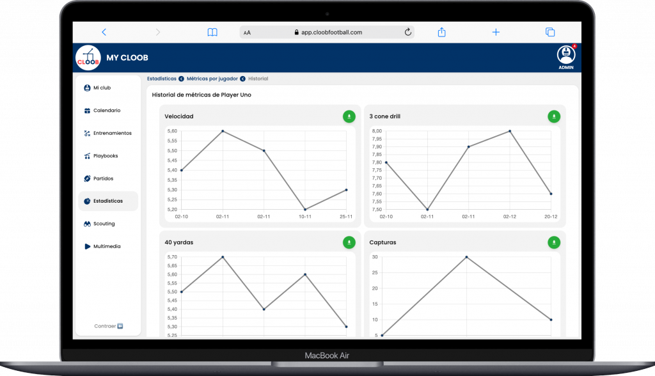Reload the page in address bar

(407, 32)
